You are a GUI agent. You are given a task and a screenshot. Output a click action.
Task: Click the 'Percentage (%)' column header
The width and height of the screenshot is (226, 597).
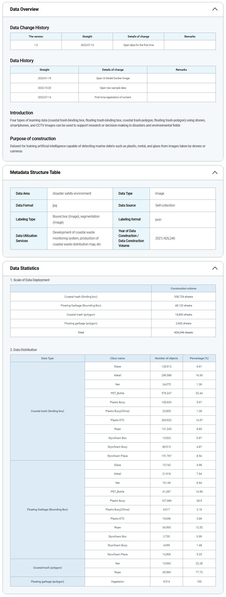[x=199, y=358]
